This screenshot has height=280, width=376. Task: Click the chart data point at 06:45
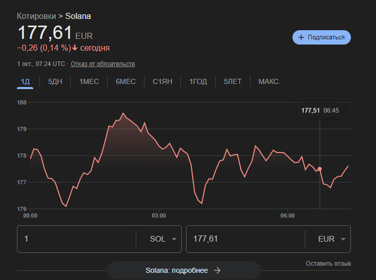[320, 169]
